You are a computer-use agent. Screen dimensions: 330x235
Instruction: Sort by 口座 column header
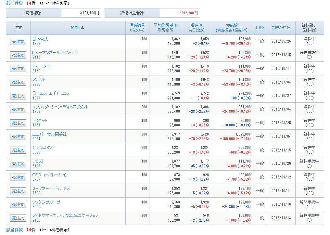260,28
